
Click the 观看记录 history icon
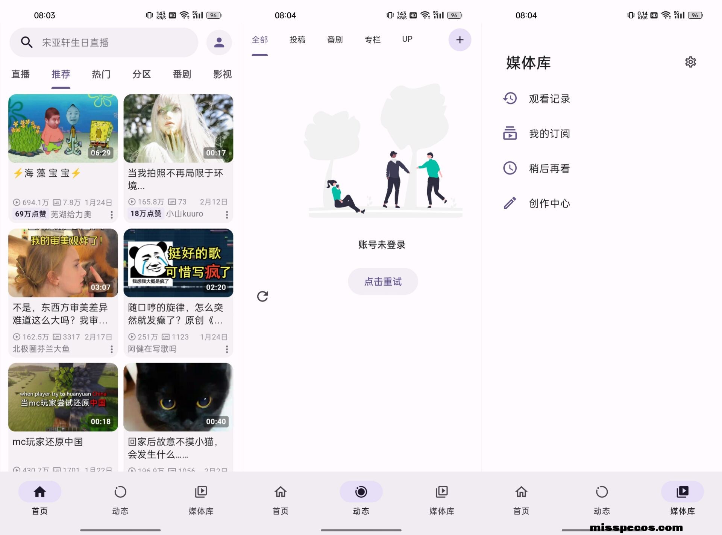510,99
